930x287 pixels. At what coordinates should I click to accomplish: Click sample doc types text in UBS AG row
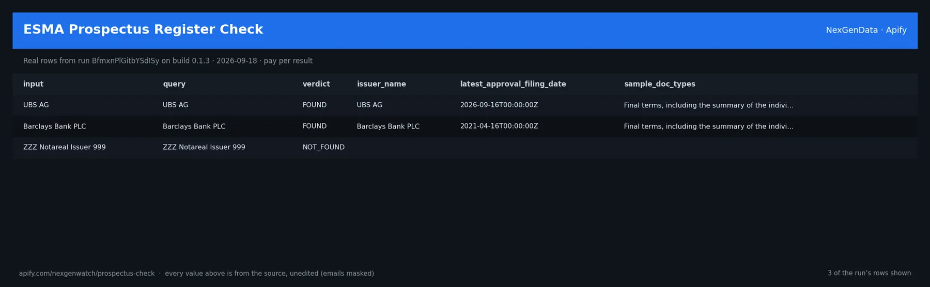[x=709, y=105]
